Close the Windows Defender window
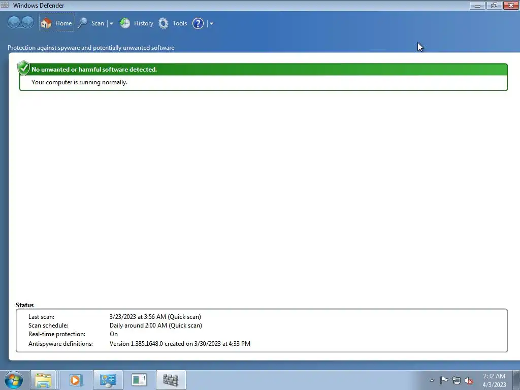Image resolution: width=520 pixels, height=390 pixels. pyautogui.click(x=511, y=5)
